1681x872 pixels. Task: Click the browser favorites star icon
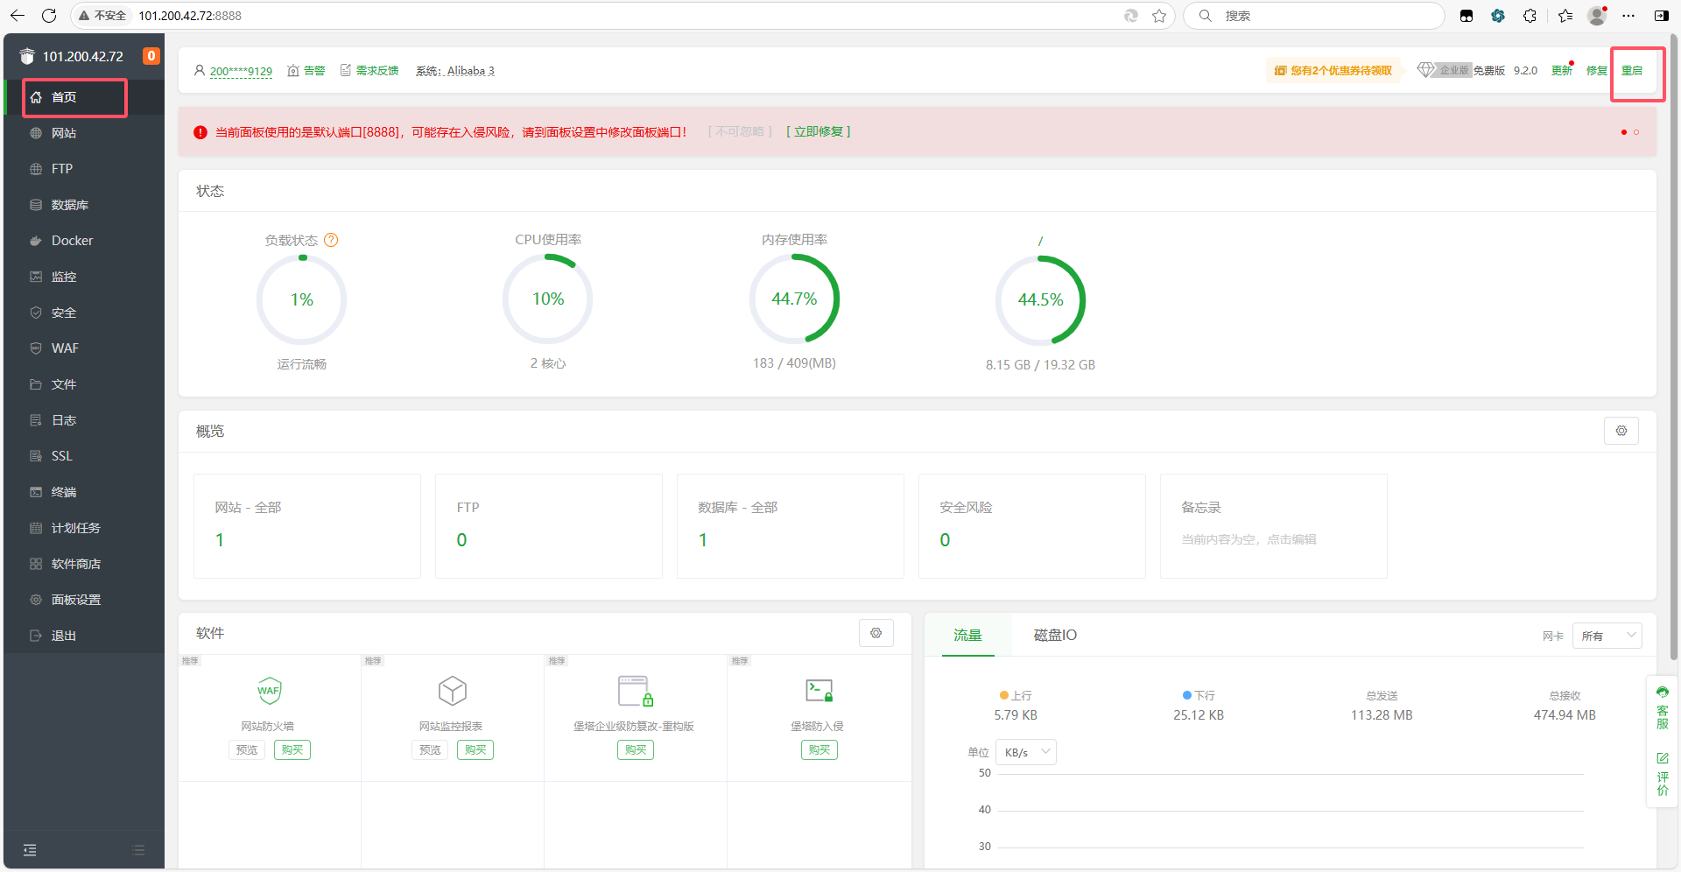point(1159,16)
